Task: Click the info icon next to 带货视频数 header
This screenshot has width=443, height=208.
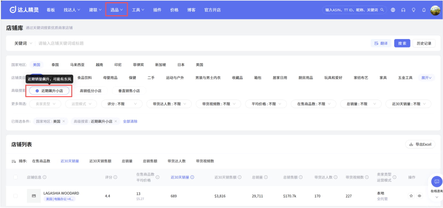Action: (367, 177)
